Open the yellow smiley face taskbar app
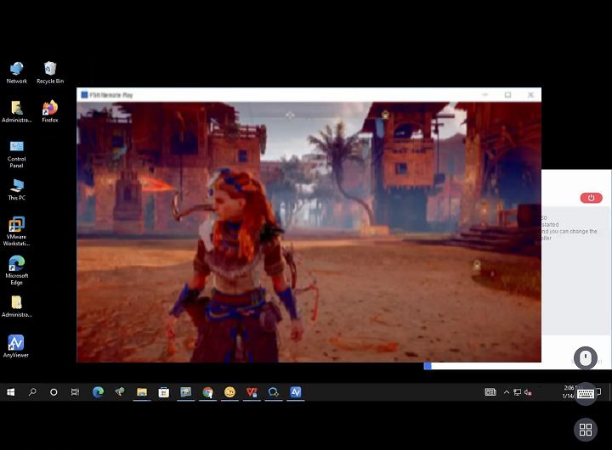The height and width of the screenshot is (450, 612). point(229,392)
